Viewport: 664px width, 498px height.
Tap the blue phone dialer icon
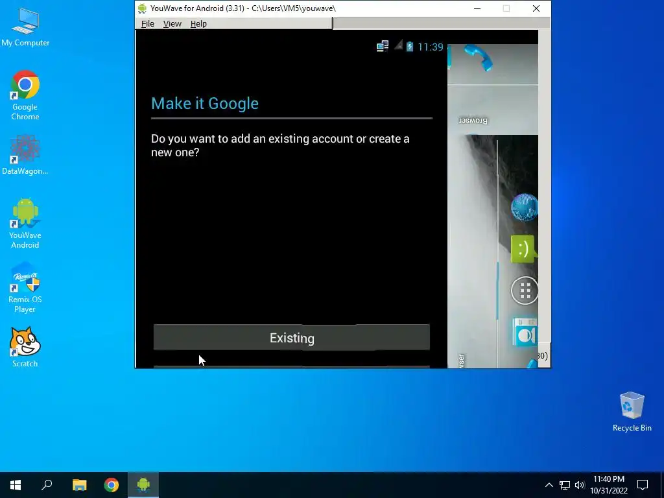click(479, 58)
